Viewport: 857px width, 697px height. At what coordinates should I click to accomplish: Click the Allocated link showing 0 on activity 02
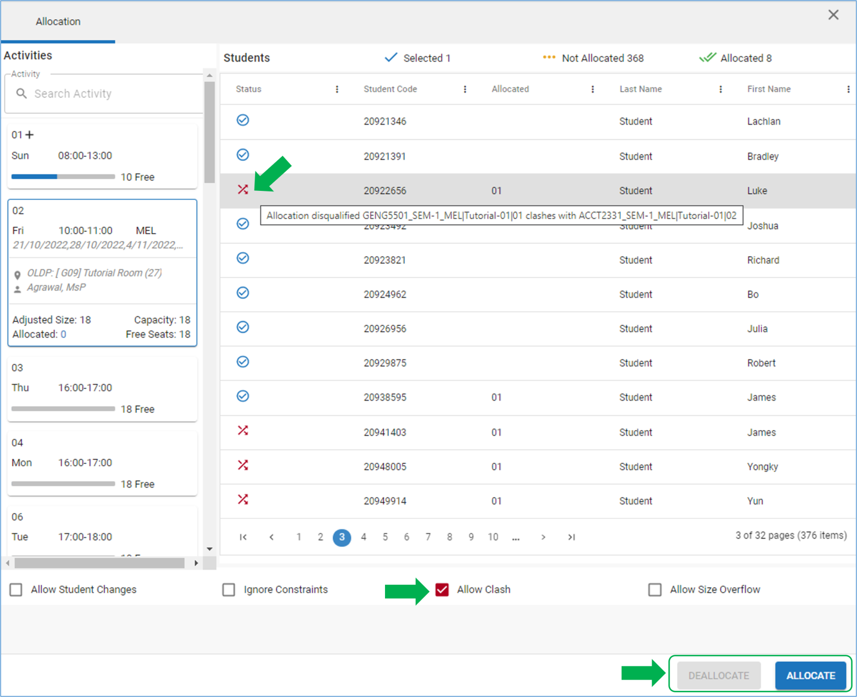62,334
